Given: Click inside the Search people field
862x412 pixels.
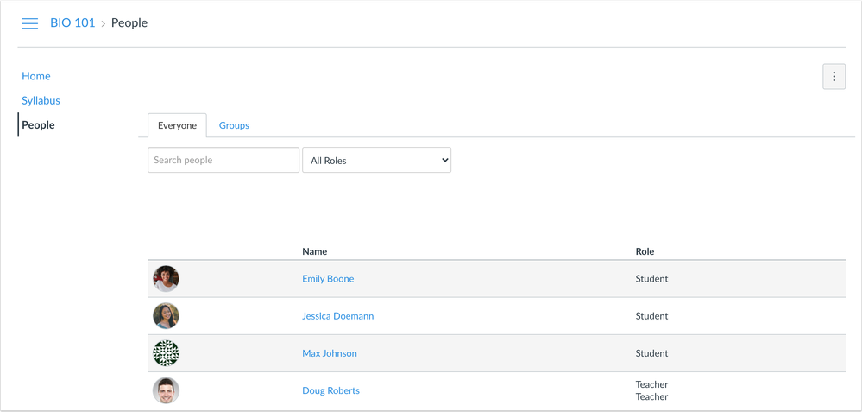Looking at the screenshot, I should (223, 161).
